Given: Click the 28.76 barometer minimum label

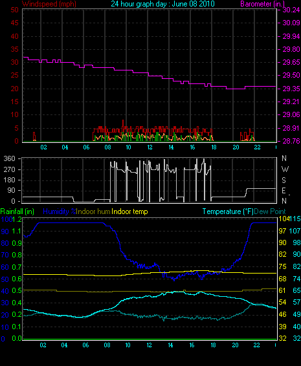Looking at the screenshot, I should point(291,141).
